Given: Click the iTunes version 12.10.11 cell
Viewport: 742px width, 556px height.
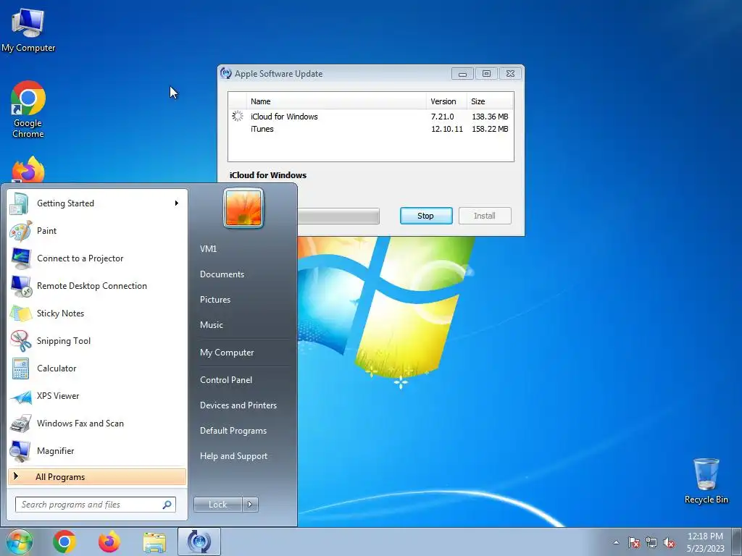Looking at the screenshot, I should click(446, 129).
